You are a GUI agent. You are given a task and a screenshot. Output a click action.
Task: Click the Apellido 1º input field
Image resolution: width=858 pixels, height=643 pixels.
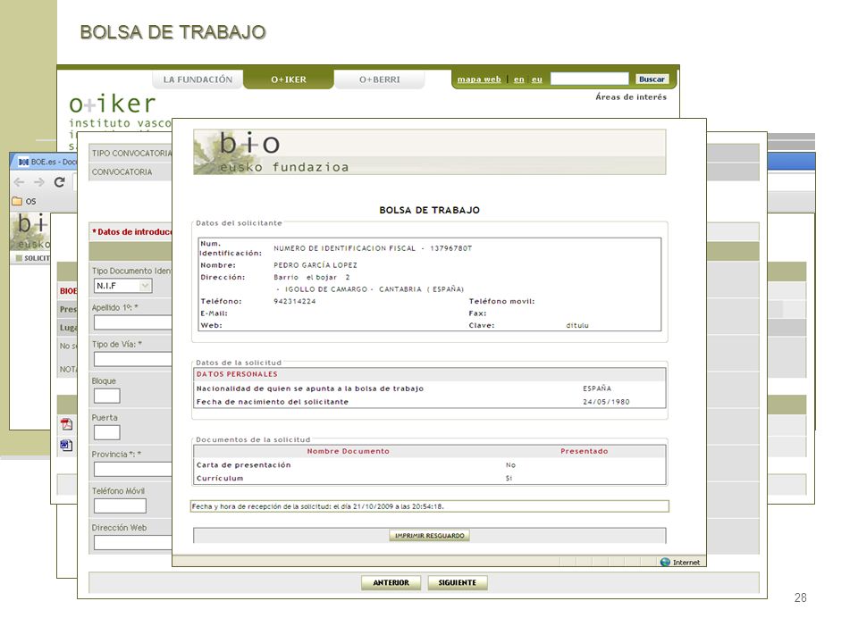tap(133, 322)
